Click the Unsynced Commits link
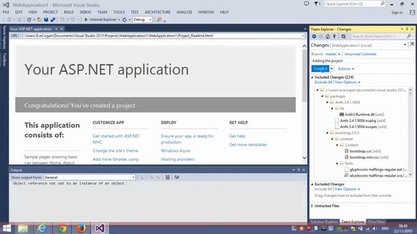This screenshot has height=234, width=417. [x=360, y=54]
